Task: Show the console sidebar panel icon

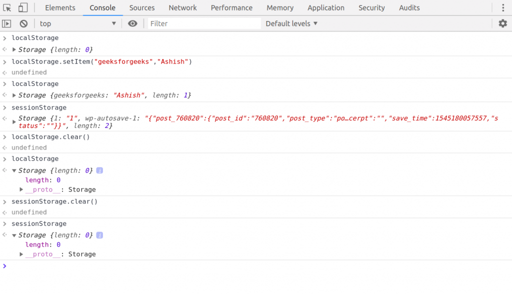Action: 6,23
